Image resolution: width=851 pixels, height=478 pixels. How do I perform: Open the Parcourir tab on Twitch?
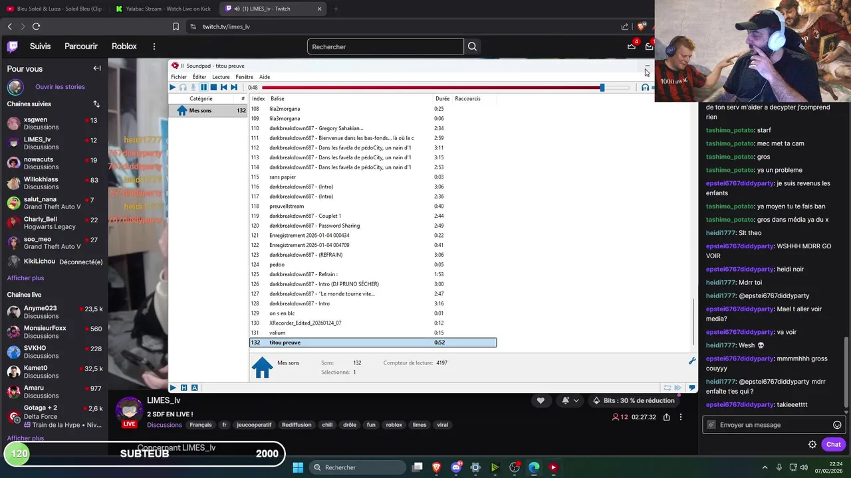point(81,46)
